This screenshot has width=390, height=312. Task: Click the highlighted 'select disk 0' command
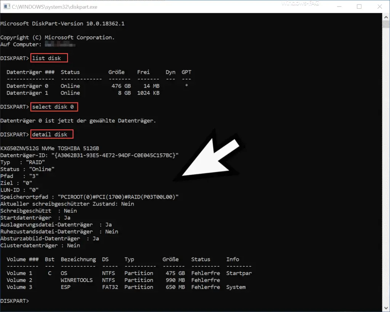54,107
